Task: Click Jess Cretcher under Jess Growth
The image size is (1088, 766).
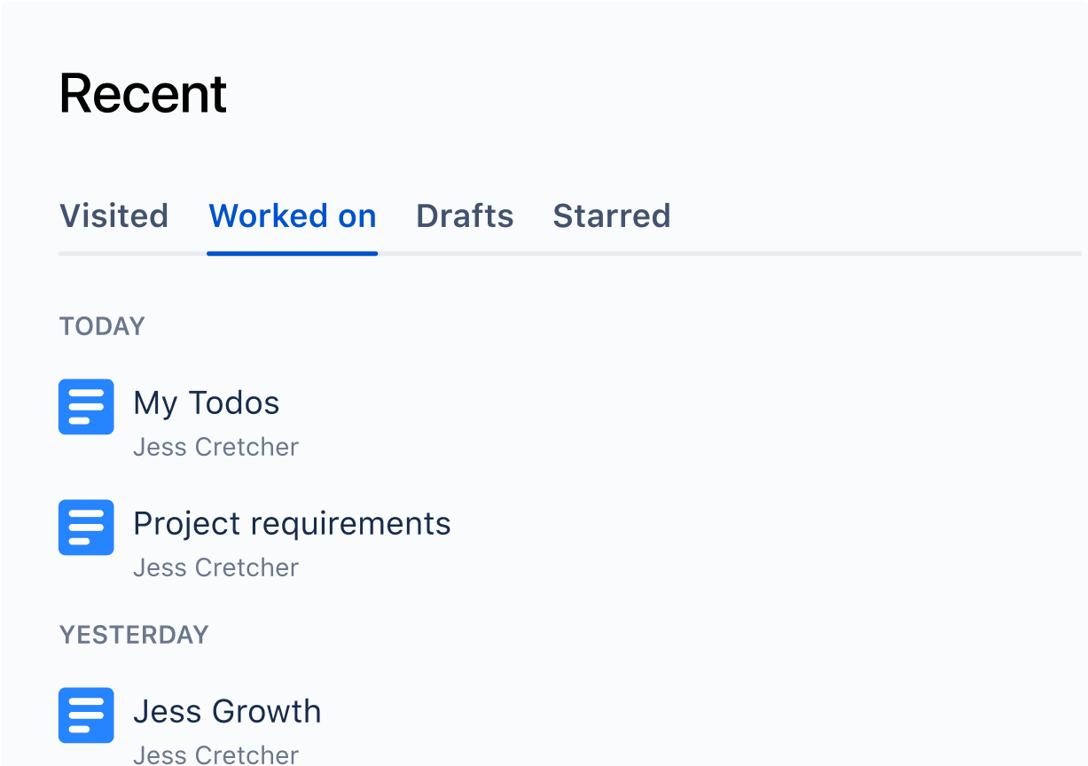Action: [215, 754]
